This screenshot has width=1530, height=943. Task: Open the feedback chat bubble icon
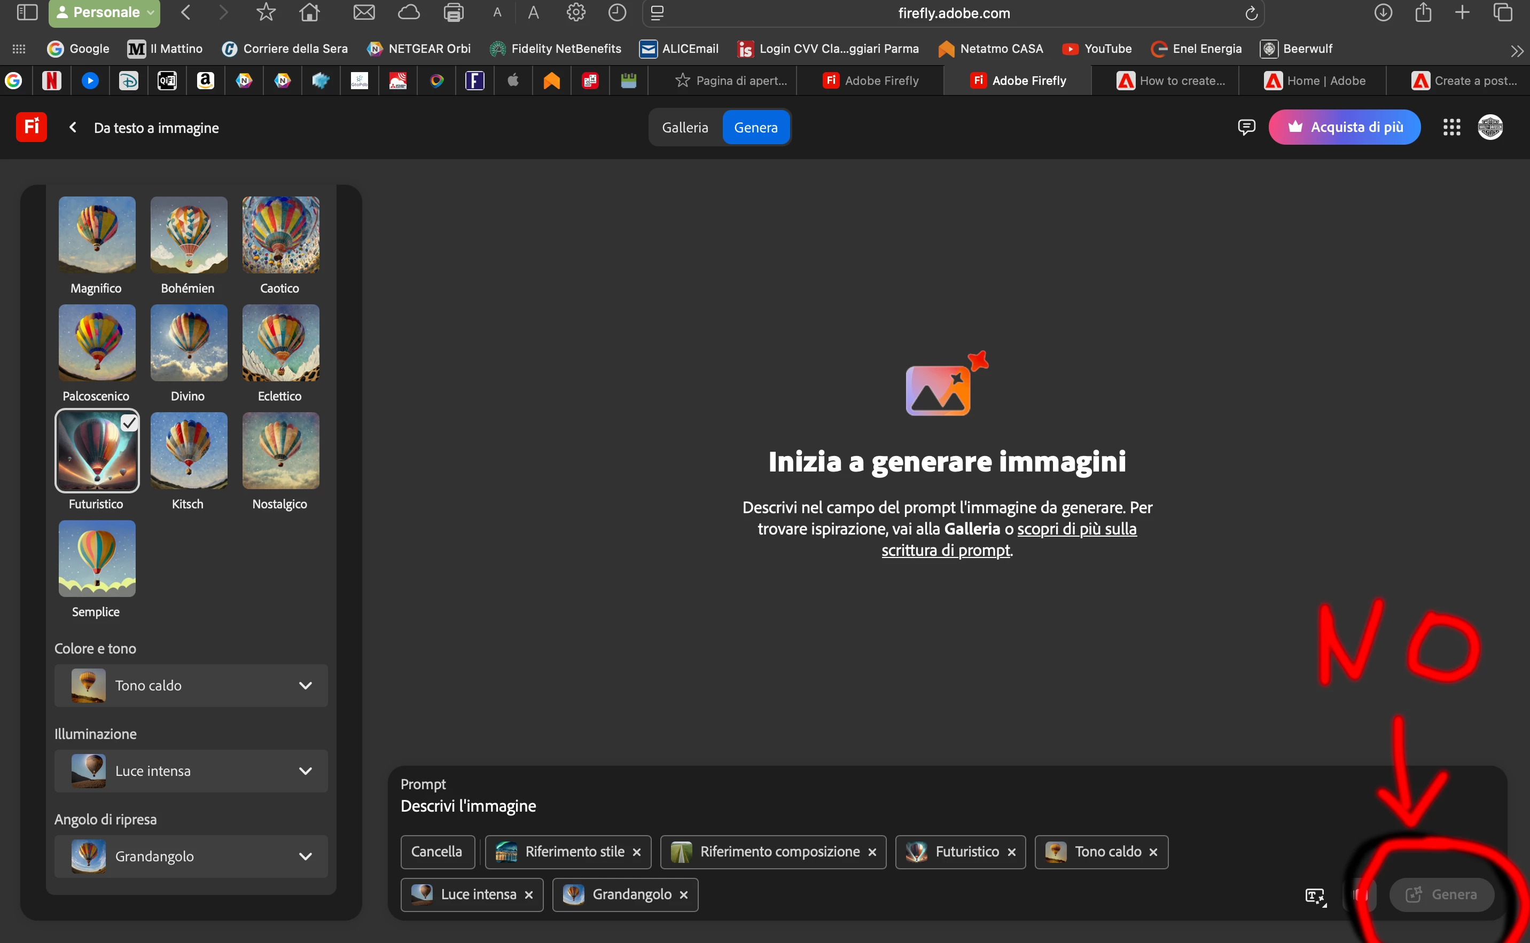(1246, 127)
